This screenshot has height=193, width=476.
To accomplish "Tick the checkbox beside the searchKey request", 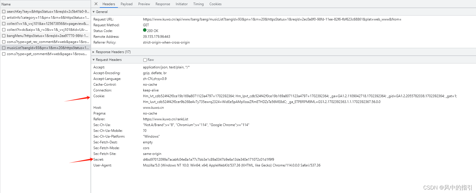I will [4, 12].
